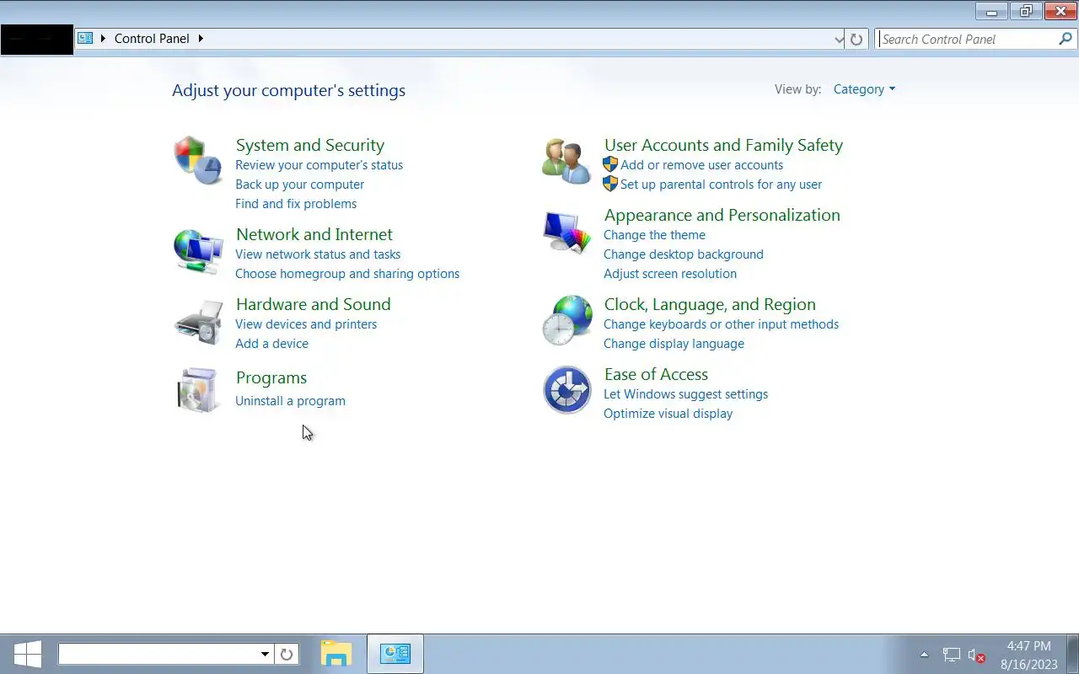The width and height of the screenshot is (1079, 674).
Task: Open the taskbar address box dropdown arrow
Action: coord(265,654)
